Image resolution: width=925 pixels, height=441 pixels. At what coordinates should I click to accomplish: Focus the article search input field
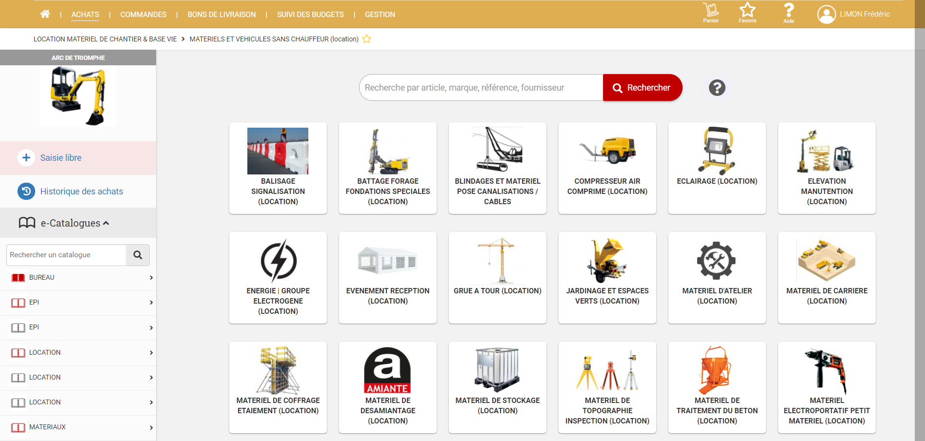click(481, 88)
